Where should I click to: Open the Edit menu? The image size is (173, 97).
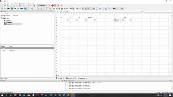click(5, 3)
